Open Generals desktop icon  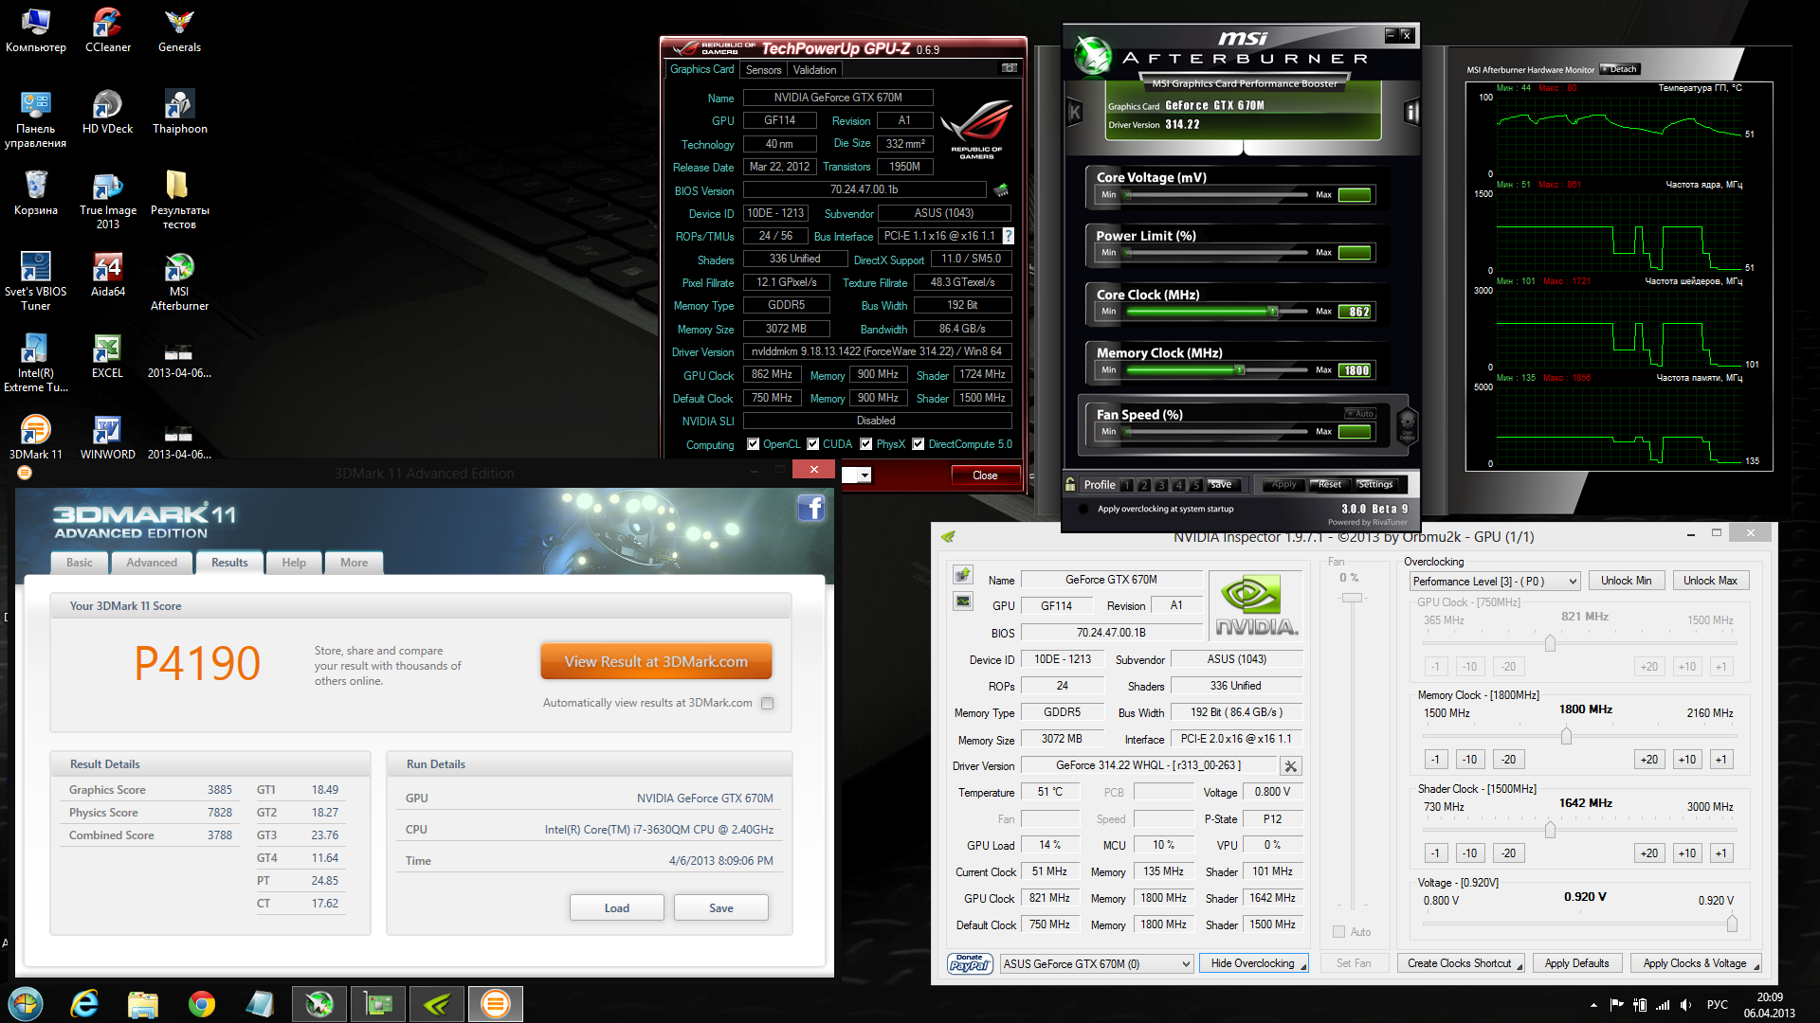click(179, 29)
